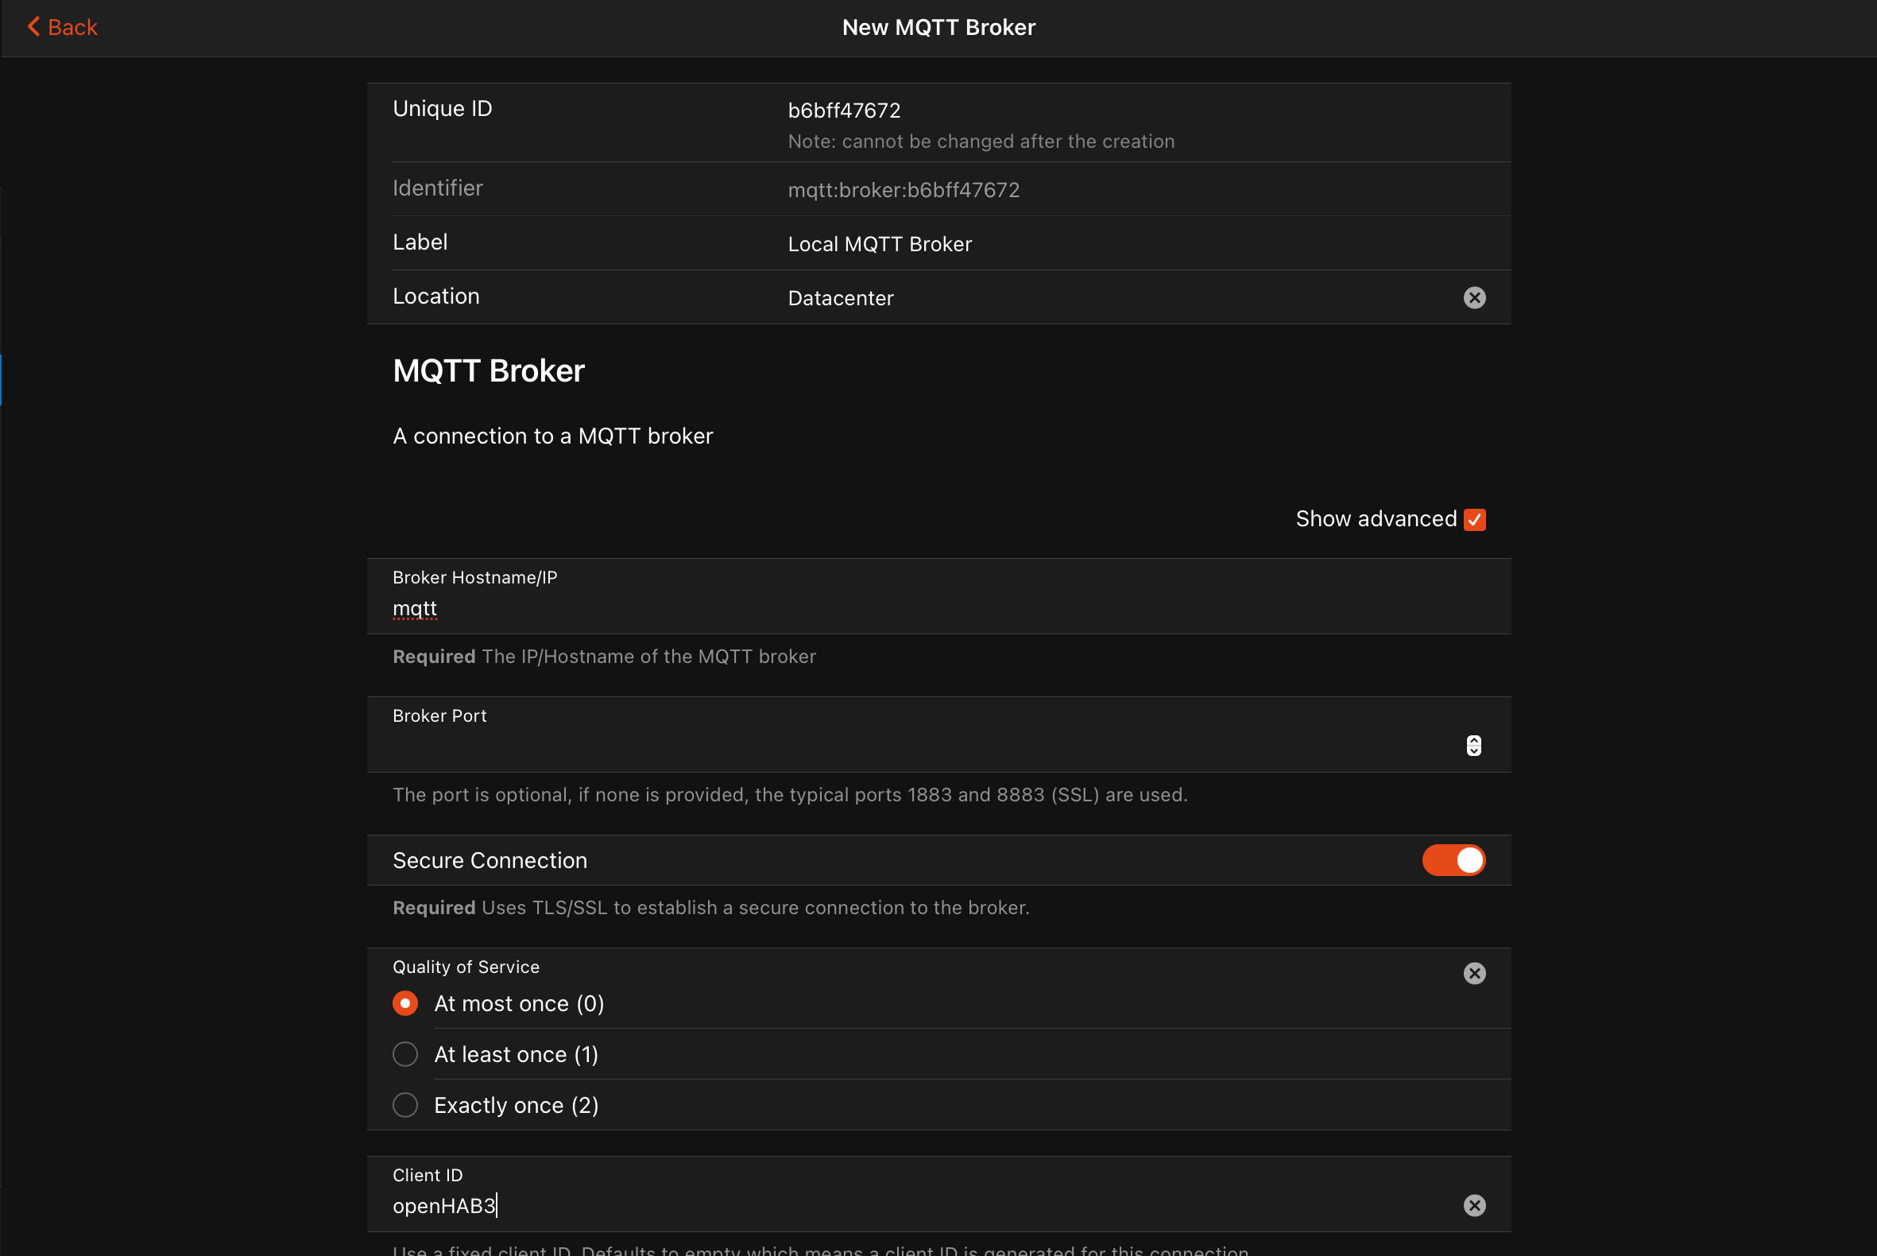This screenshot has height=1256, width=1877.
Task: Select At most once (0) radio button
Action: (x=405, y=1004)
